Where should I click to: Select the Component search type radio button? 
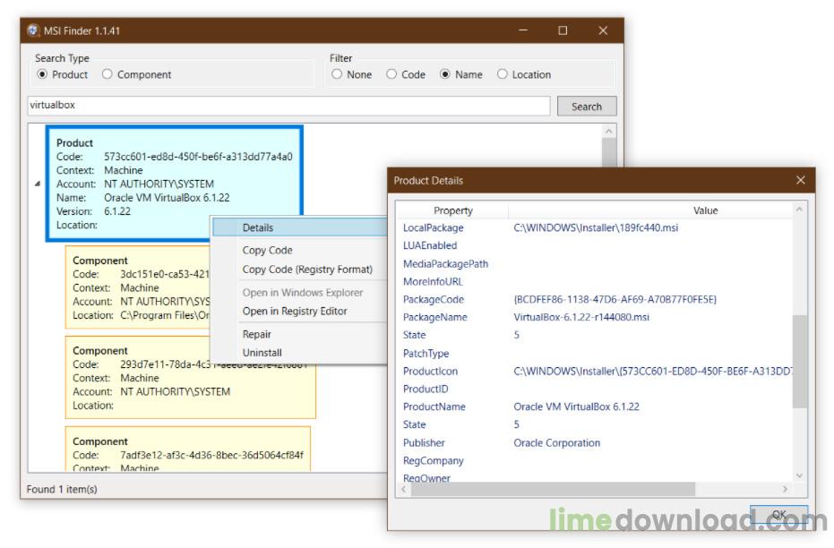[107, 74]
